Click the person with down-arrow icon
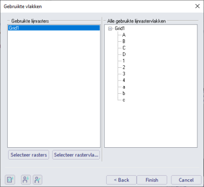The width and height of the screenshot is (204, 187). (x=26, y=180)
